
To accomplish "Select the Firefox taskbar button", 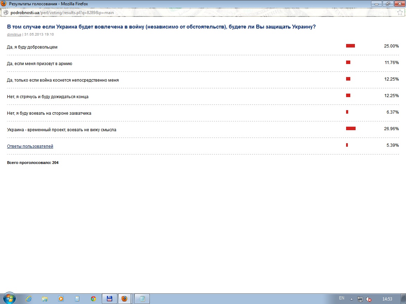I will coord(125,299).
